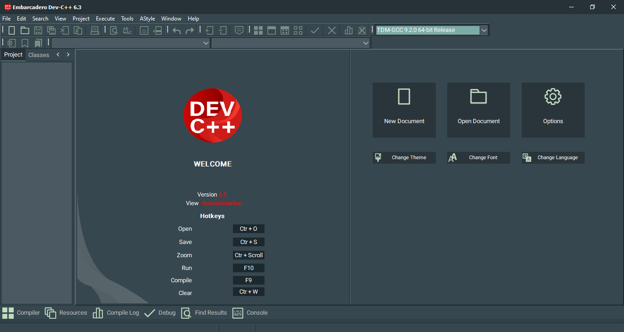Open the Edit menu
This screenshot has width=624, height=332.
(21, 19)
